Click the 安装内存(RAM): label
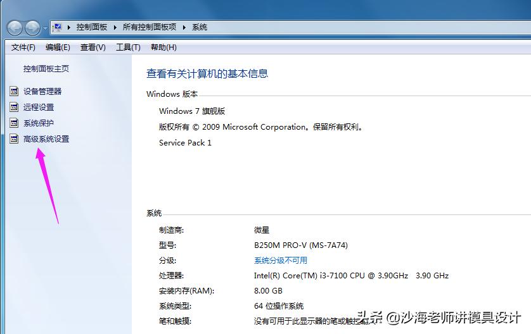Screen dimensions: 531x334 [186, 291]
